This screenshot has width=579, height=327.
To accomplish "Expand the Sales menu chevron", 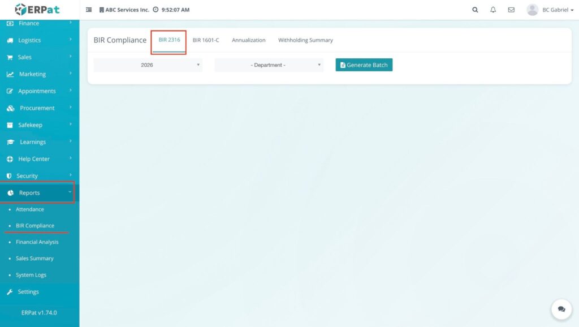I will click(x=70, y=57).
